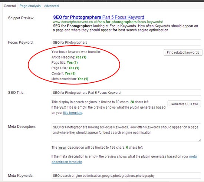Click the Meta Keywords input field
The image size is (204, 182).
click(126, 176)
